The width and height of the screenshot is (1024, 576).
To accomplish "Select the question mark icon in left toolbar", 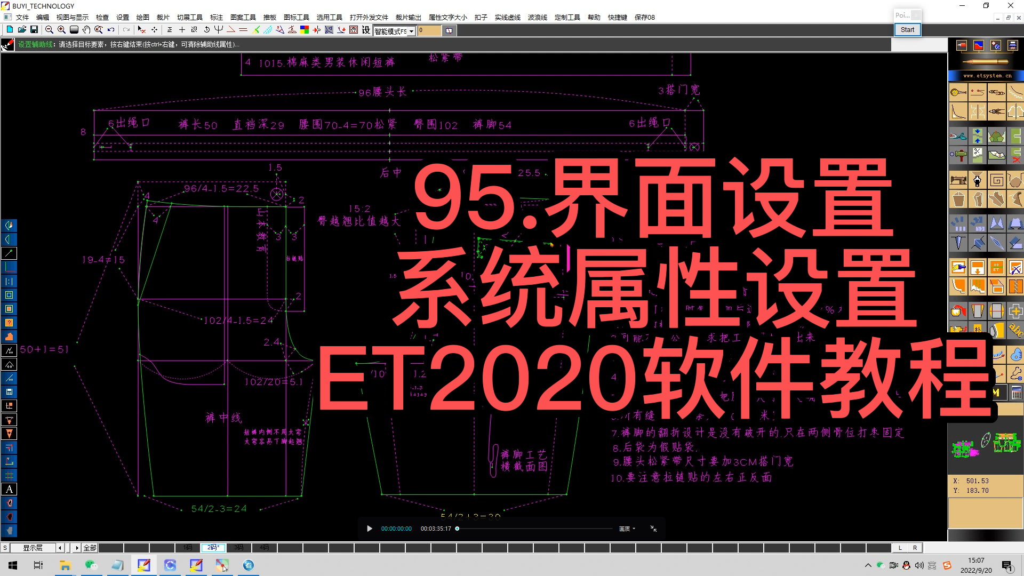I will 9,323.
